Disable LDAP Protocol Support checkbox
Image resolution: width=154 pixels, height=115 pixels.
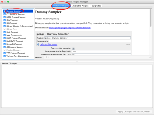pyautogui.click(x=4, y=38)
